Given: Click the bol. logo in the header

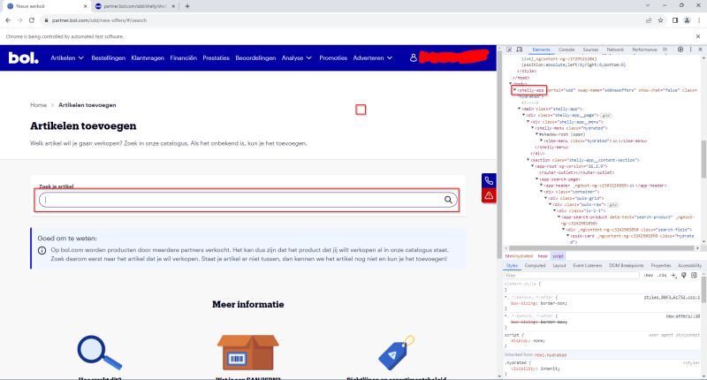Looking at the screenshot, I should (x=24, y=57).
